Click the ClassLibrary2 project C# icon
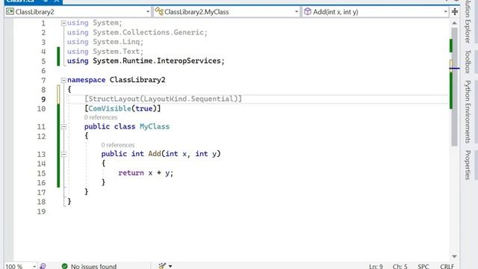 (10, 12)
